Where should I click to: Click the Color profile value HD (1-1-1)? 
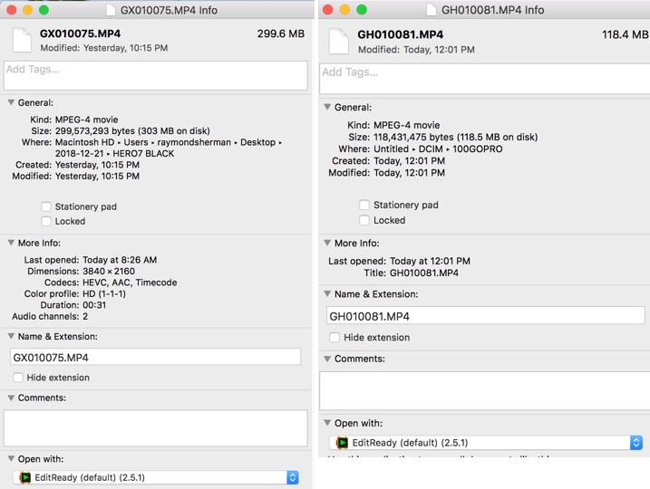point(104,293)
